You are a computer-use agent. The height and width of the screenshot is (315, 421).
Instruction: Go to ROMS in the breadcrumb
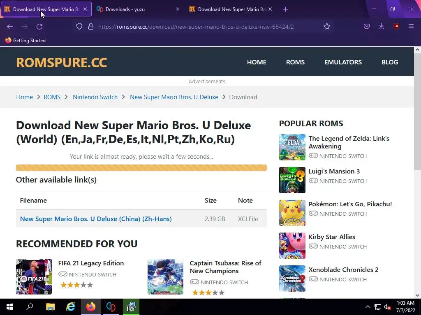52,97
